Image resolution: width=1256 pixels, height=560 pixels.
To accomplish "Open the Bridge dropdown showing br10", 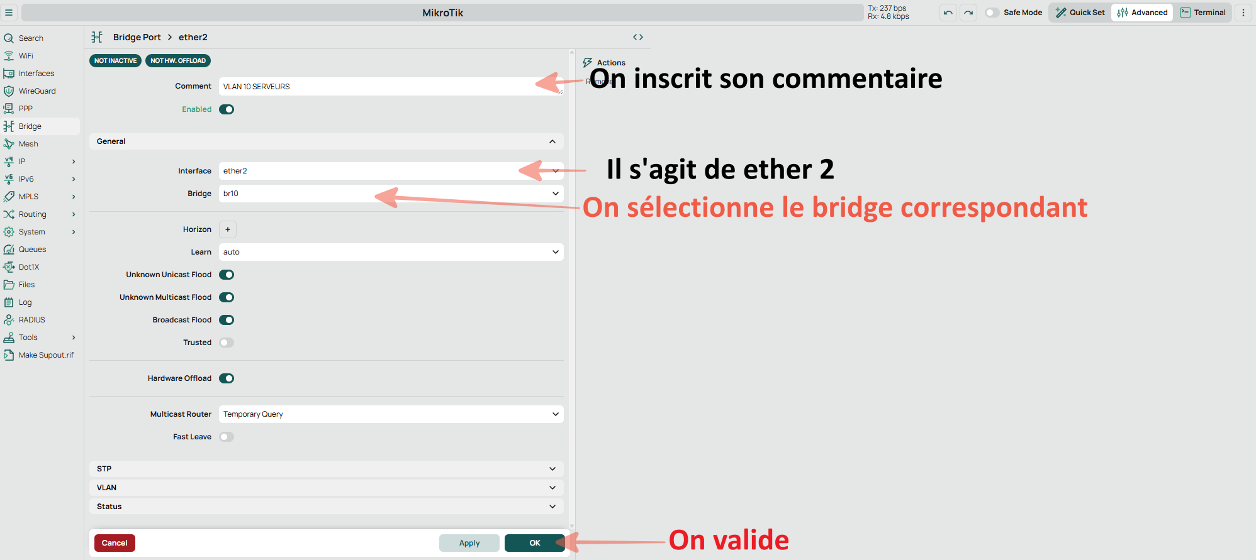I will [x=390, y=194].
